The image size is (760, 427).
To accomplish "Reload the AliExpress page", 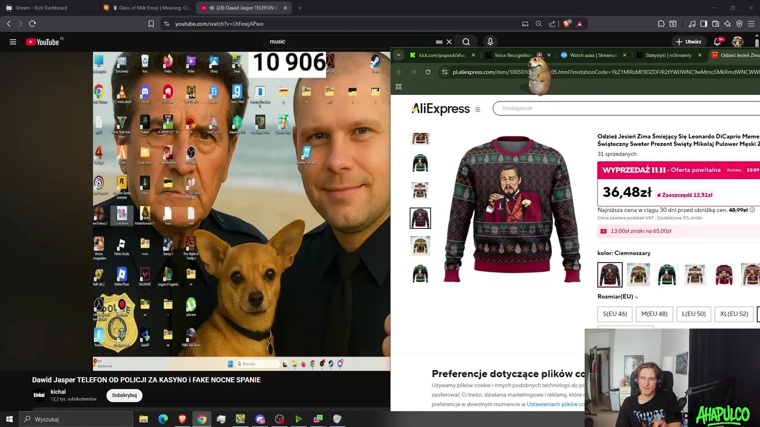I will (427, 72).
